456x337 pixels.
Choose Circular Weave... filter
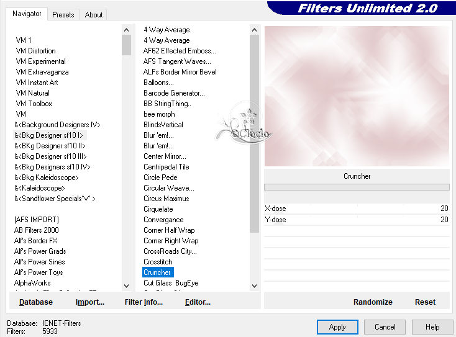(x=169, y=188)
